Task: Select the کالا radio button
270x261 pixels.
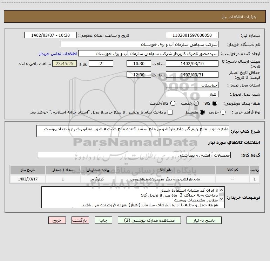Action: (x=215, y=103)
